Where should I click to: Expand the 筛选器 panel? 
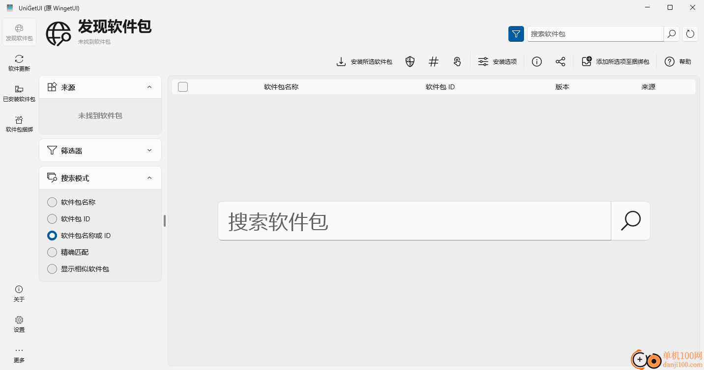pos(100,150)
